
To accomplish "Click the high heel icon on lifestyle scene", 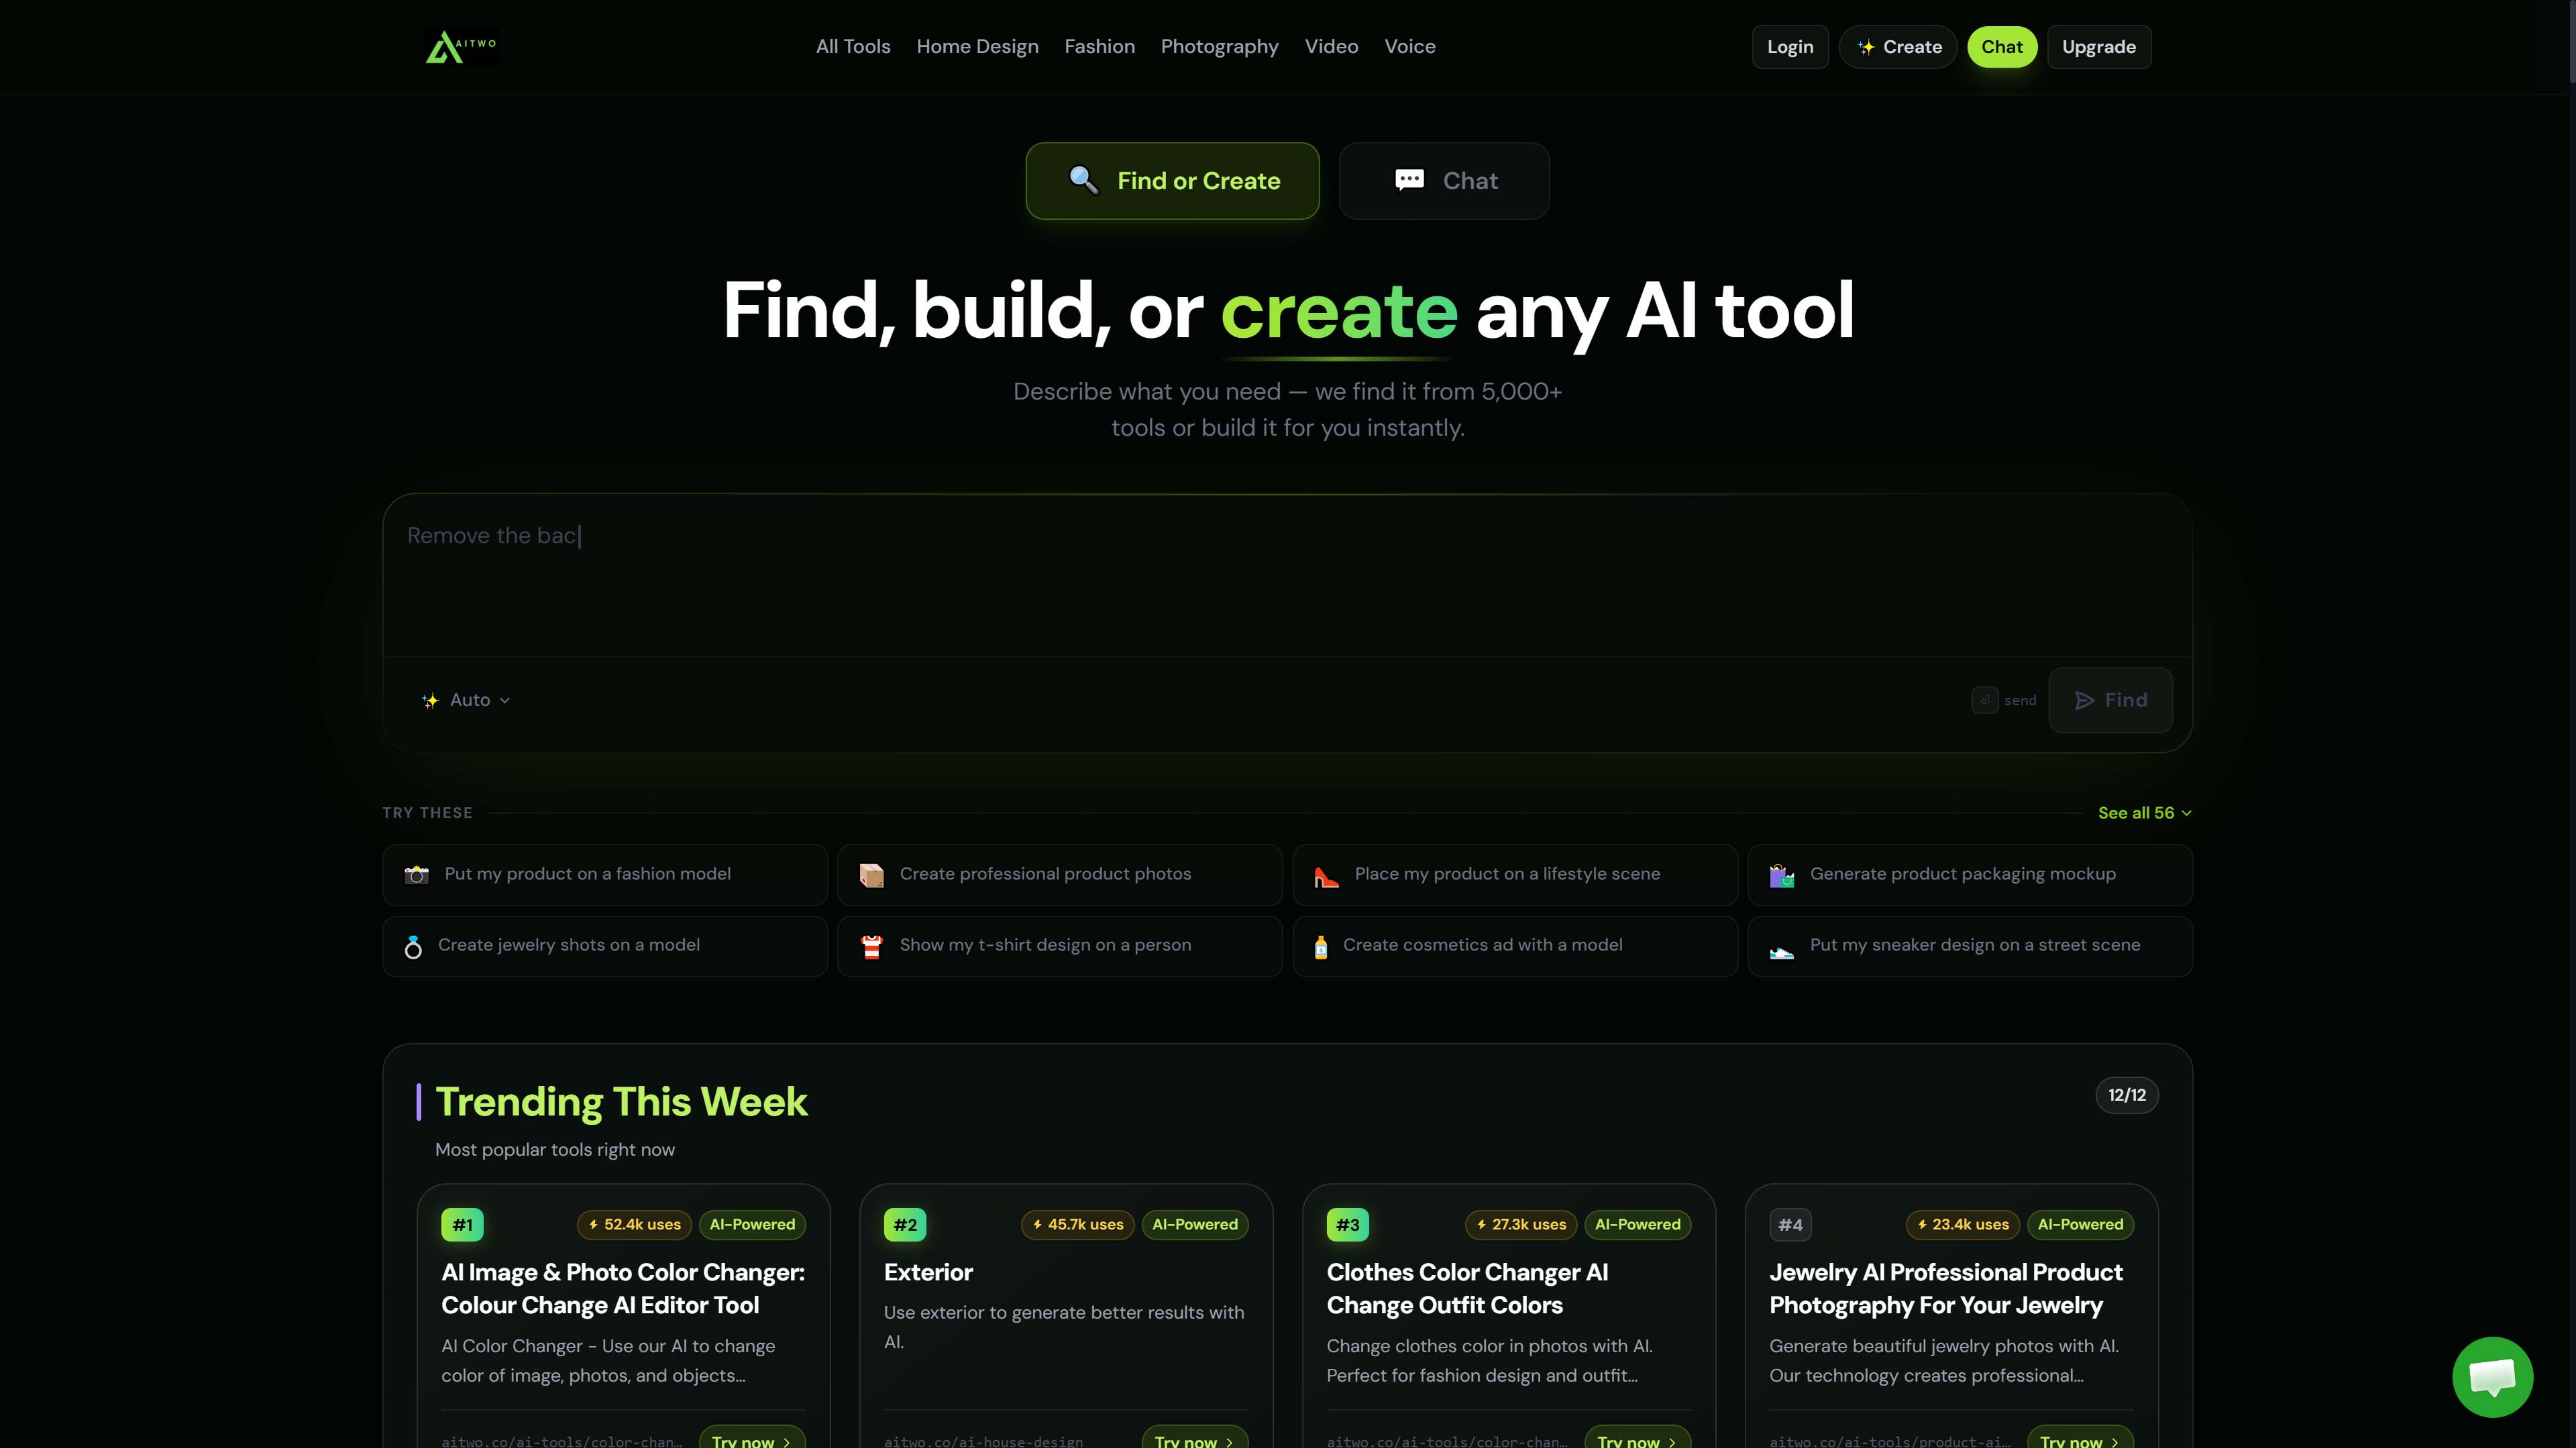I will [1326, 876].
